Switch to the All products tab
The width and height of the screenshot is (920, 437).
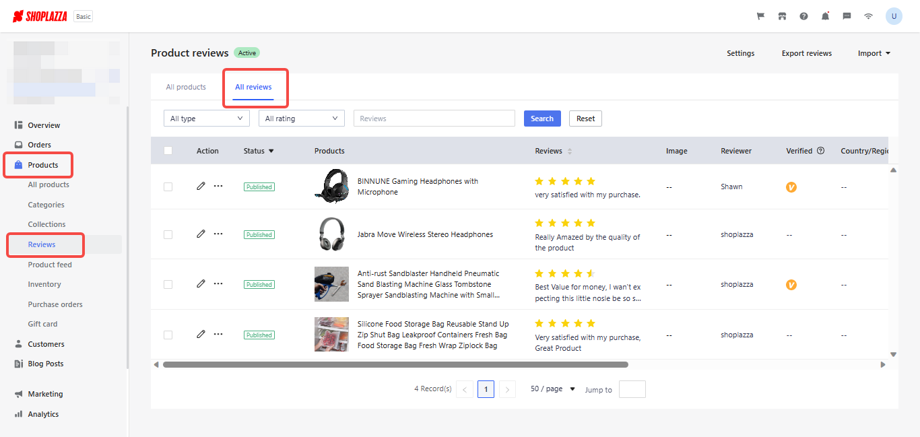pyautogui.click(x=186, y=87)
